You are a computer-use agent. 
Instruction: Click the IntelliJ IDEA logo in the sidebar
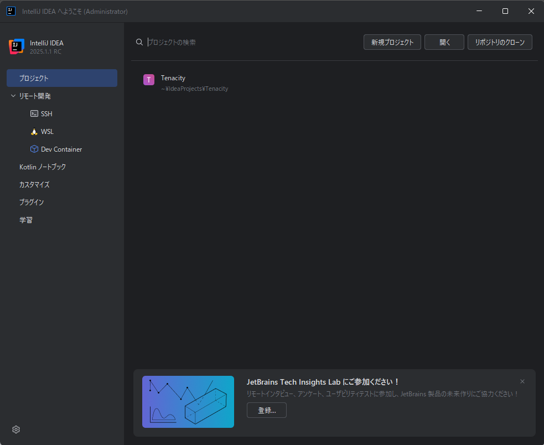(17, 46)
